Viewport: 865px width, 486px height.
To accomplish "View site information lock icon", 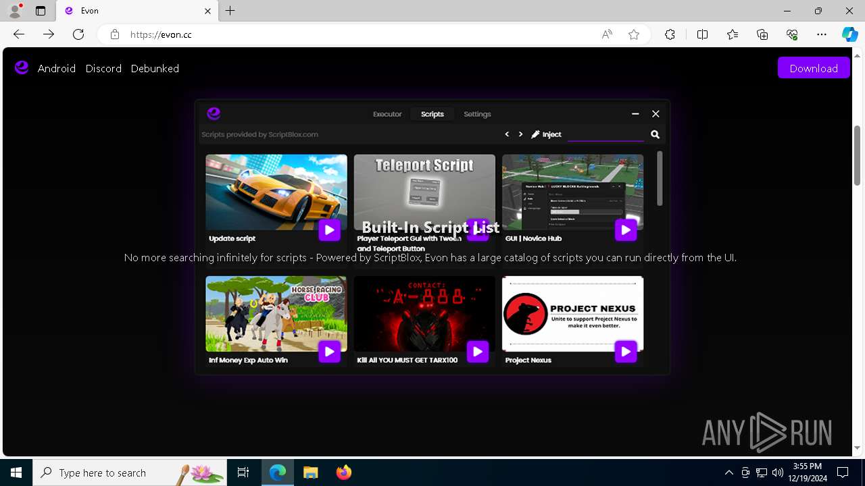I will pyautogui.click(x=115, y=34).
